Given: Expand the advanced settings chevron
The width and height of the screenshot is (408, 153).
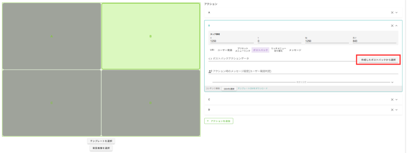Looking at the screenshot, I should tap(392, 82).
